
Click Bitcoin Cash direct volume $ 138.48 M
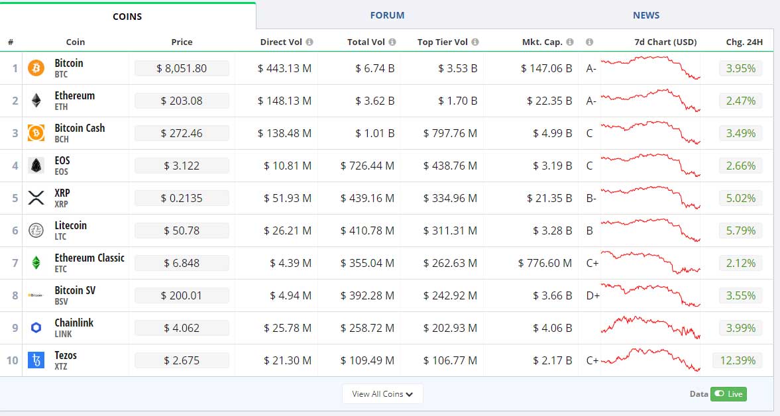[284, 133]
